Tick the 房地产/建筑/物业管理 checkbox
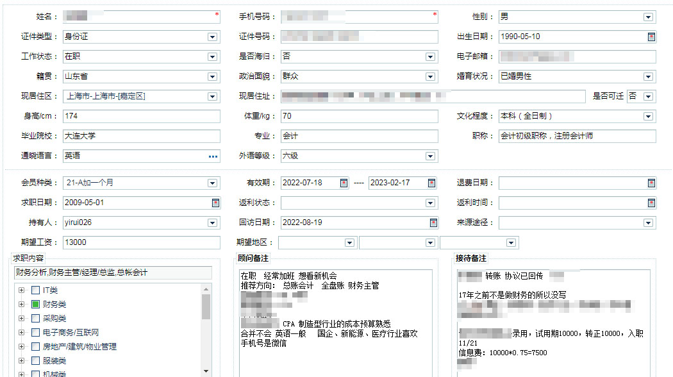 point(36,347)
